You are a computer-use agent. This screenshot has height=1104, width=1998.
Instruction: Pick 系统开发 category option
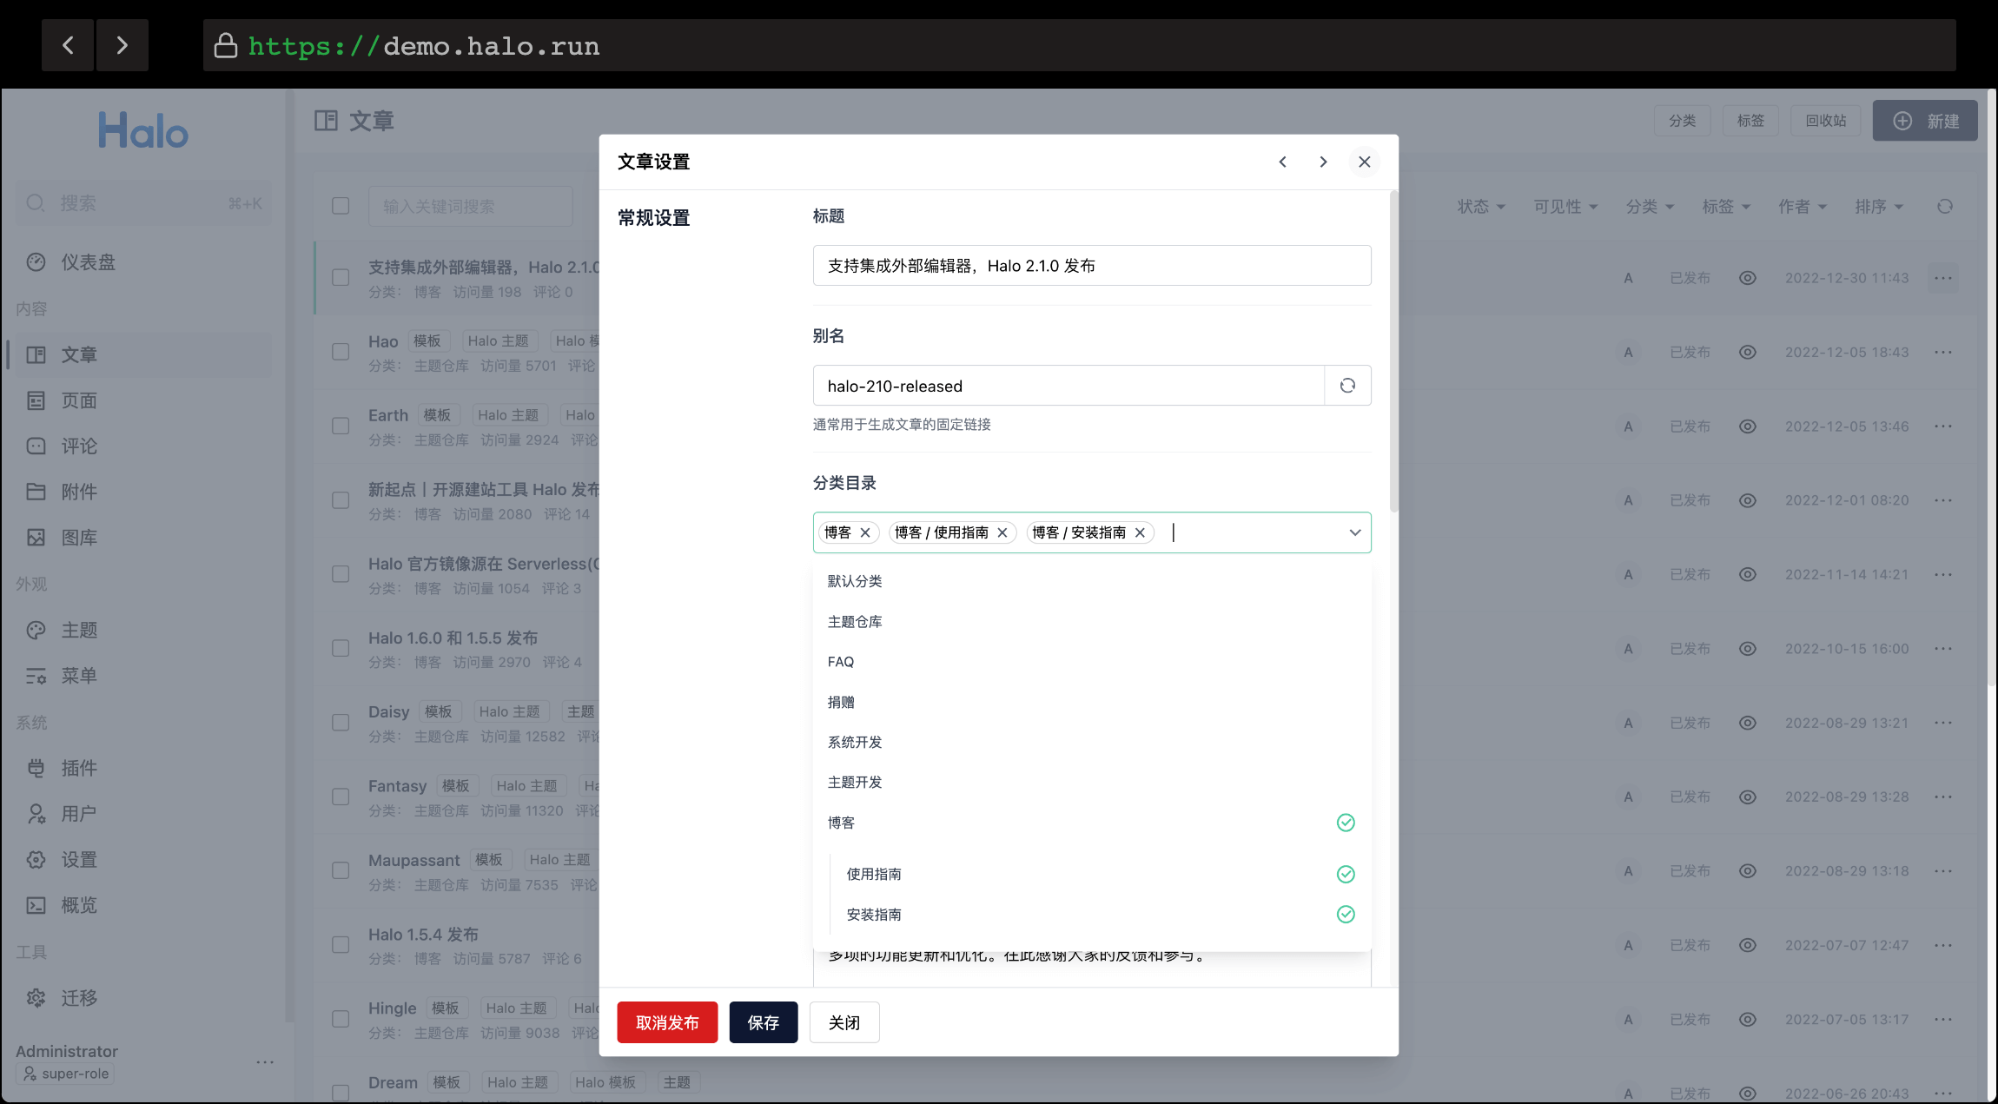coord(855,743)
